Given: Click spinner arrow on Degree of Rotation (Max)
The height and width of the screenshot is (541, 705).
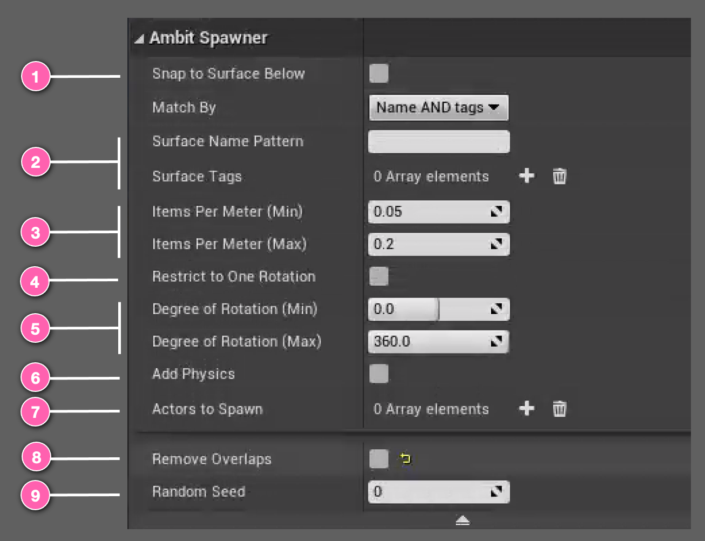Looking at the screenshot, I should (x=497, y=341).
